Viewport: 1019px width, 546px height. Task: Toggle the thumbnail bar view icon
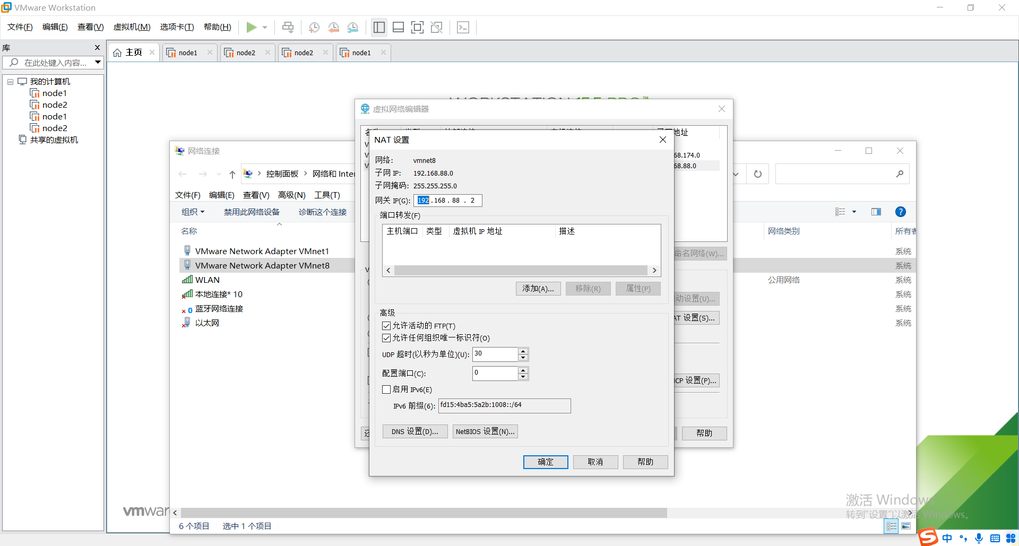coord(398,27)
